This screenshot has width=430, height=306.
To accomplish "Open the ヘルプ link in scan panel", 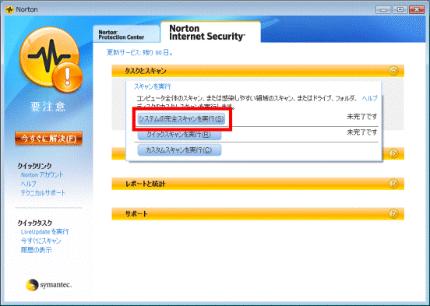I will tap(369, 98).
